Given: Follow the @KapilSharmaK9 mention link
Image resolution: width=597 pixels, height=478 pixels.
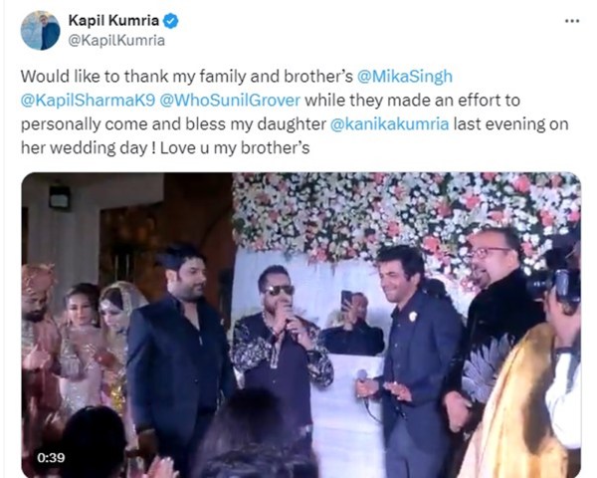Looking at the screenshot, I should pos(88,101).
